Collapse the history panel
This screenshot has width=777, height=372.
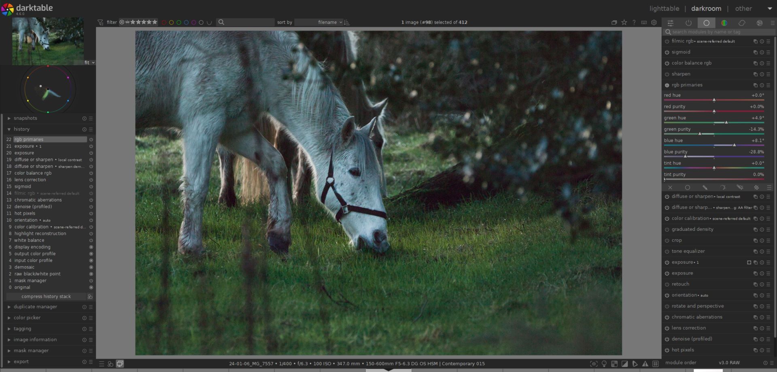click(x=9, y=129)
